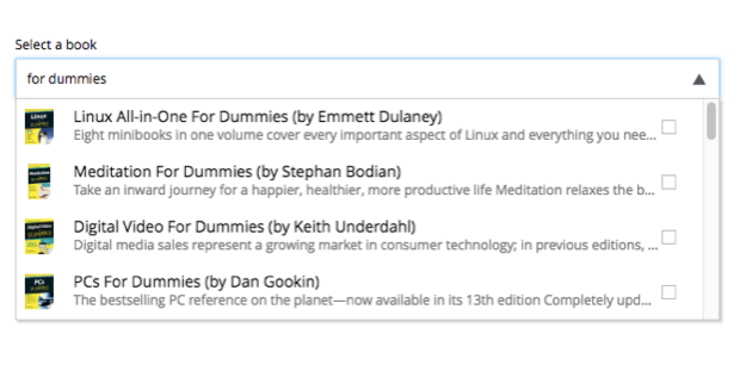
Task: Toggle the PCs For Dummies checkbox
Action: (668, 292)
